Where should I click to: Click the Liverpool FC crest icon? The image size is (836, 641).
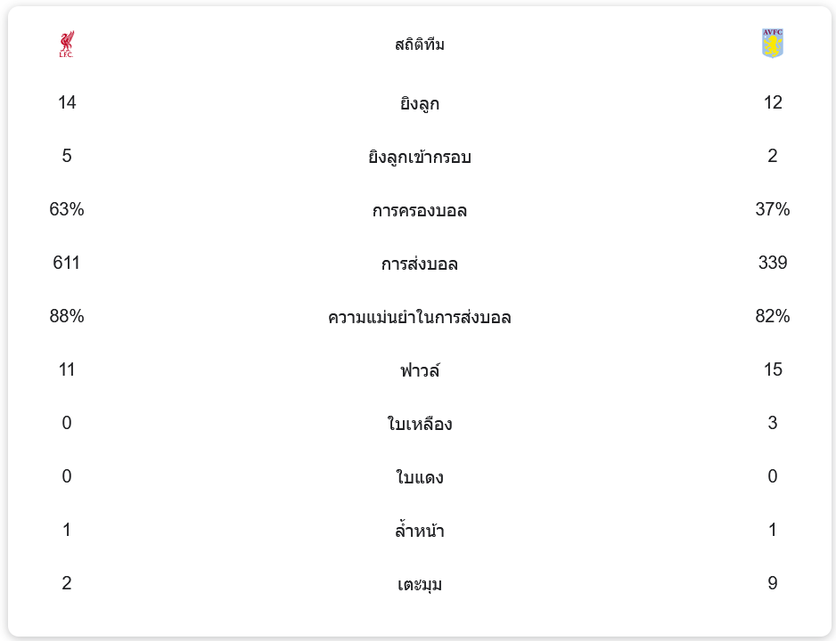[66, 44]
